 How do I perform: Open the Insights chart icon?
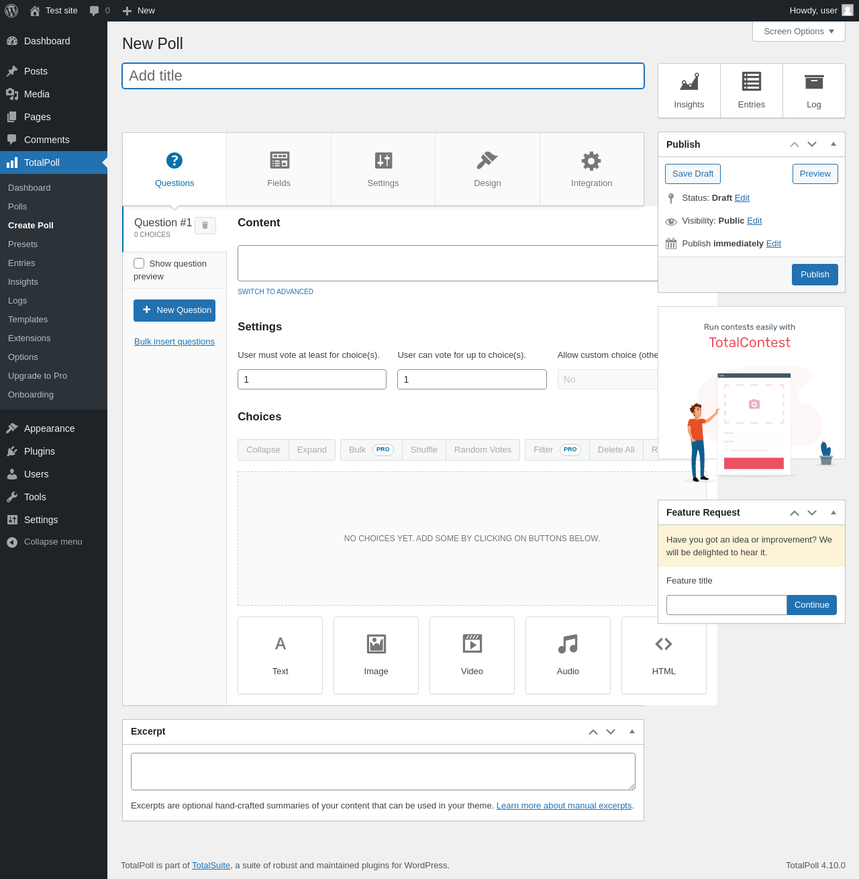(x=689, y=82)
